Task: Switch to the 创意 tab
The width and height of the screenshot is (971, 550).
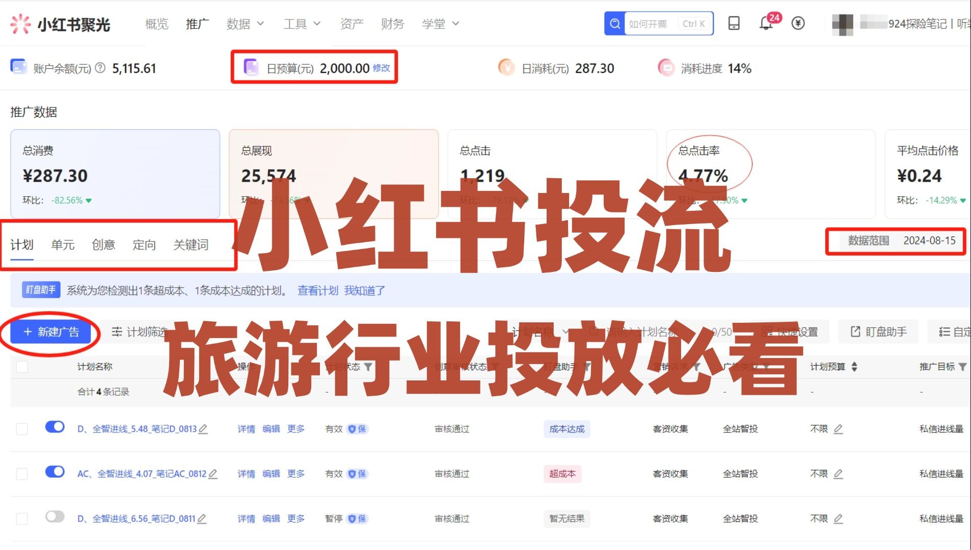Action: point(103,245)
